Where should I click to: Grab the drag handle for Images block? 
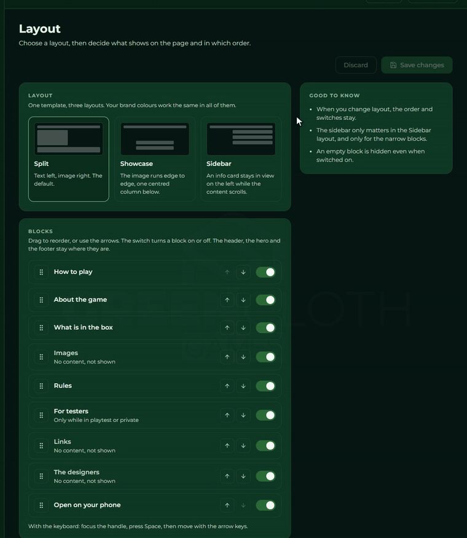[41, 357]
